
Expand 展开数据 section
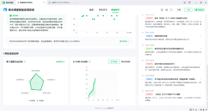pyautogui.click(x=124, y=41)
